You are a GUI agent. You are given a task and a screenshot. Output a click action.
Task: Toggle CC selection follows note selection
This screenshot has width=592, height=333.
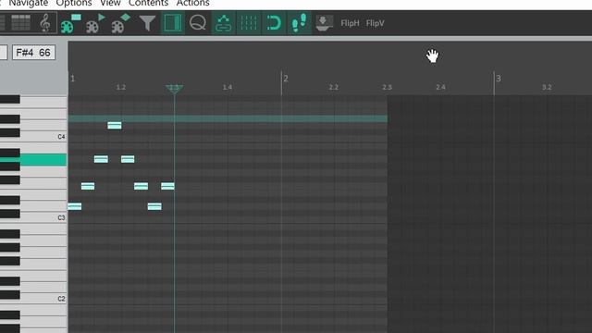[224, 23]
